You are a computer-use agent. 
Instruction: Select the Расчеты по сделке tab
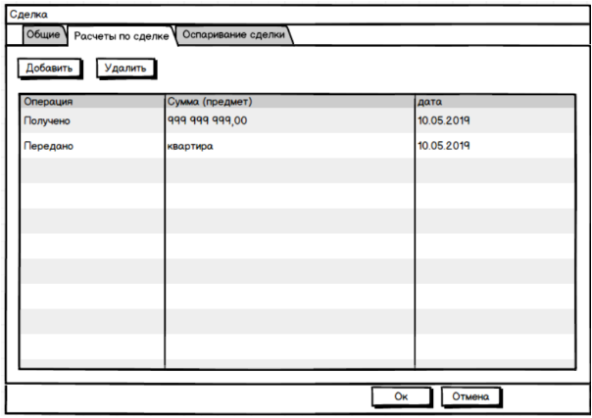[119, 36]
